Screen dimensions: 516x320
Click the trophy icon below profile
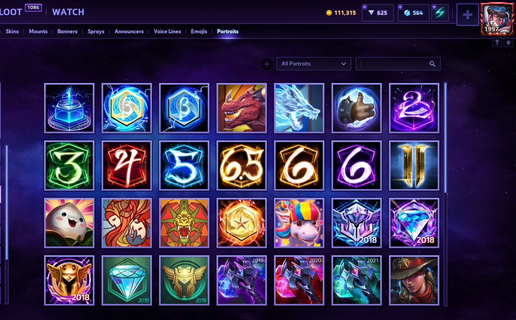tap(497, 42)
